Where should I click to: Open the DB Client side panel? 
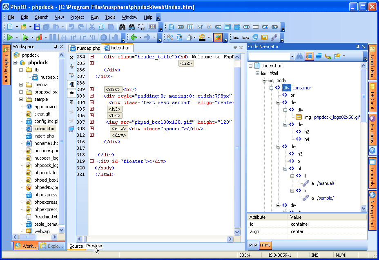coord(372,96)
